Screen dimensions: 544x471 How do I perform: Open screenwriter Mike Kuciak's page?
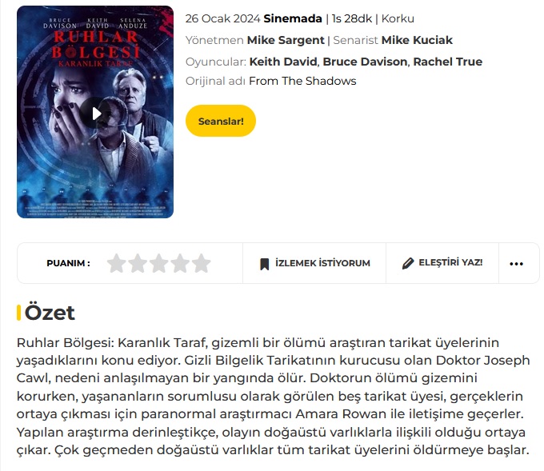417,40
